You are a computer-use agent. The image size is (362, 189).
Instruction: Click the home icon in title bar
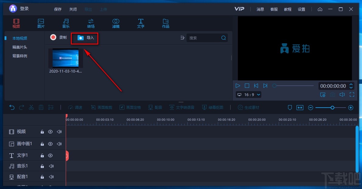click(x=320, y=9)
